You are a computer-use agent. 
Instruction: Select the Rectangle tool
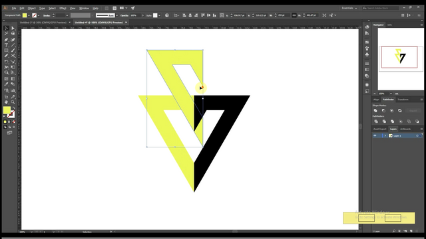tap(6, 50)
